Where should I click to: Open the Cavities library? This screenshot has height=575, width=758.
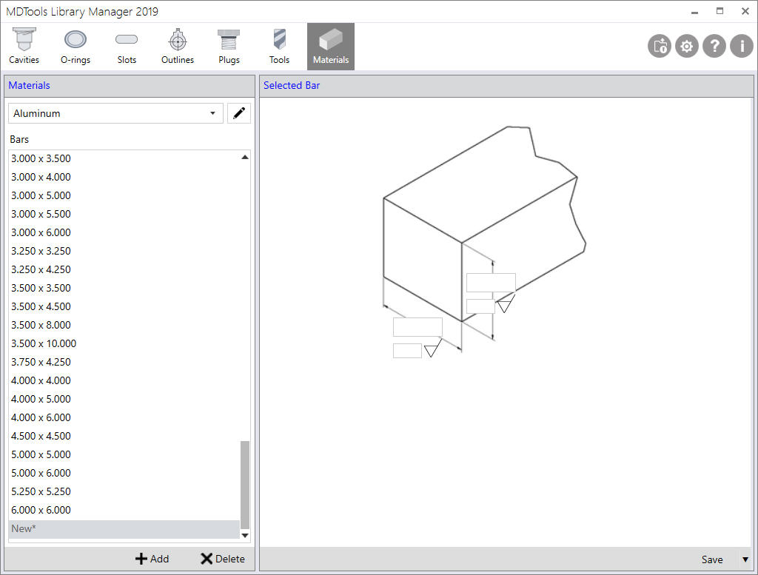click(x=24, y=44)
